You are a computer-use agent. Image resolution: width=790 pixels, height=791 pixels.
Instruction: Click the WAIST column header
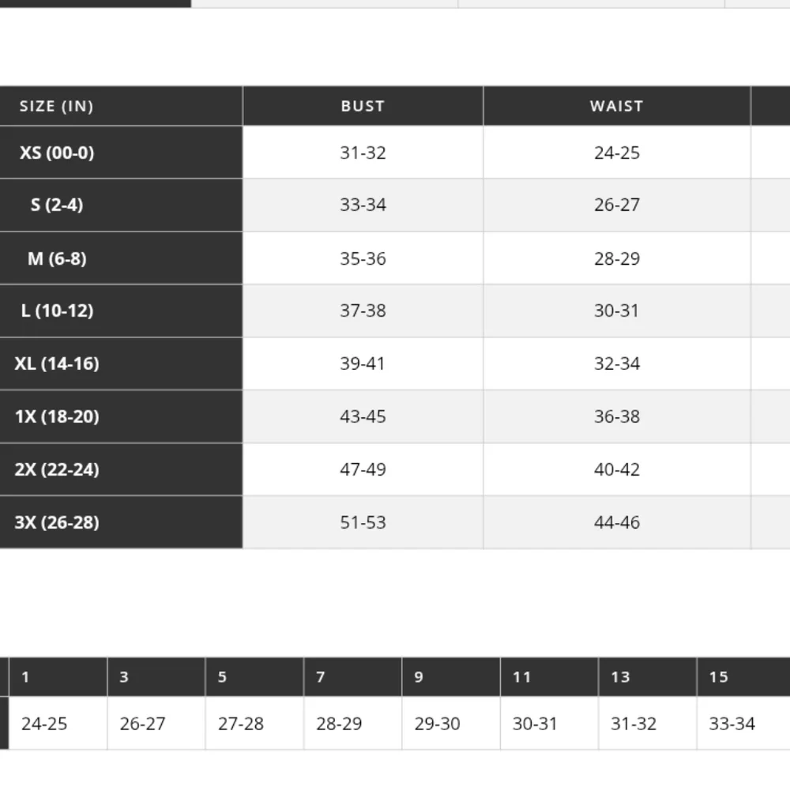[616, 106]
